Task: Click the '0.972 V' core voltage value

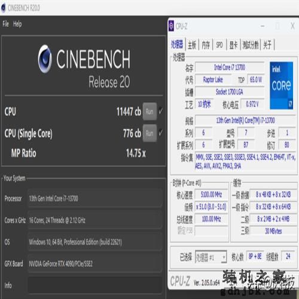Action: 252,104
